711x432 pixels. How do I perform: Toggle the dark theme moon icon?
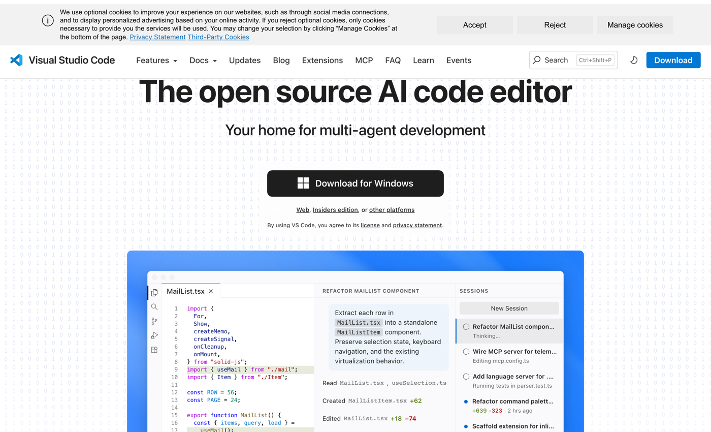tap(634, 60)
